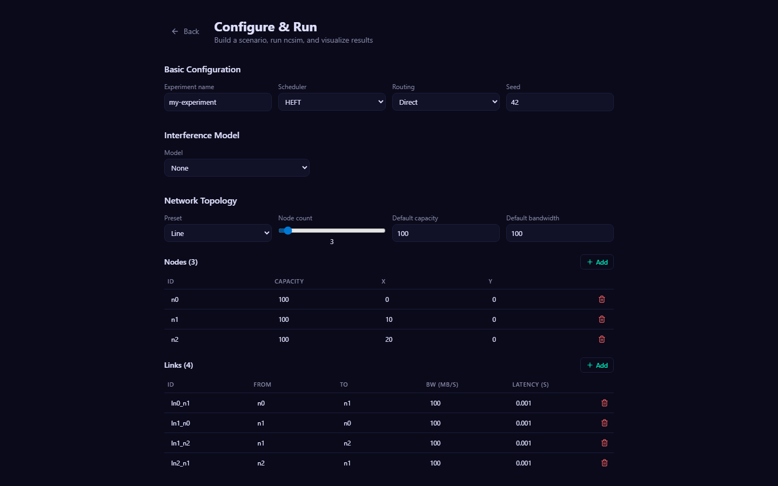Viewport: 778px width, 486px height.
Task: Focus the Experiment name field
Action: 218,102
